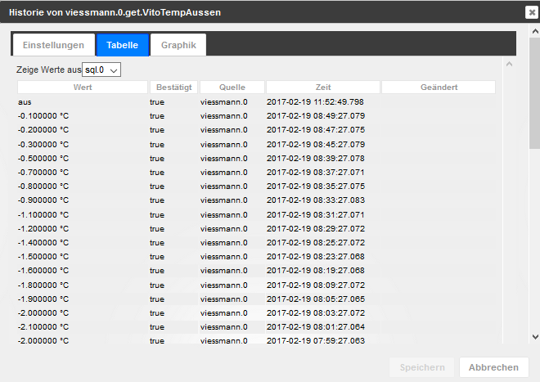Select the -1.500000 °C value
The image size is (540, 382).
[x=43, y=257]
